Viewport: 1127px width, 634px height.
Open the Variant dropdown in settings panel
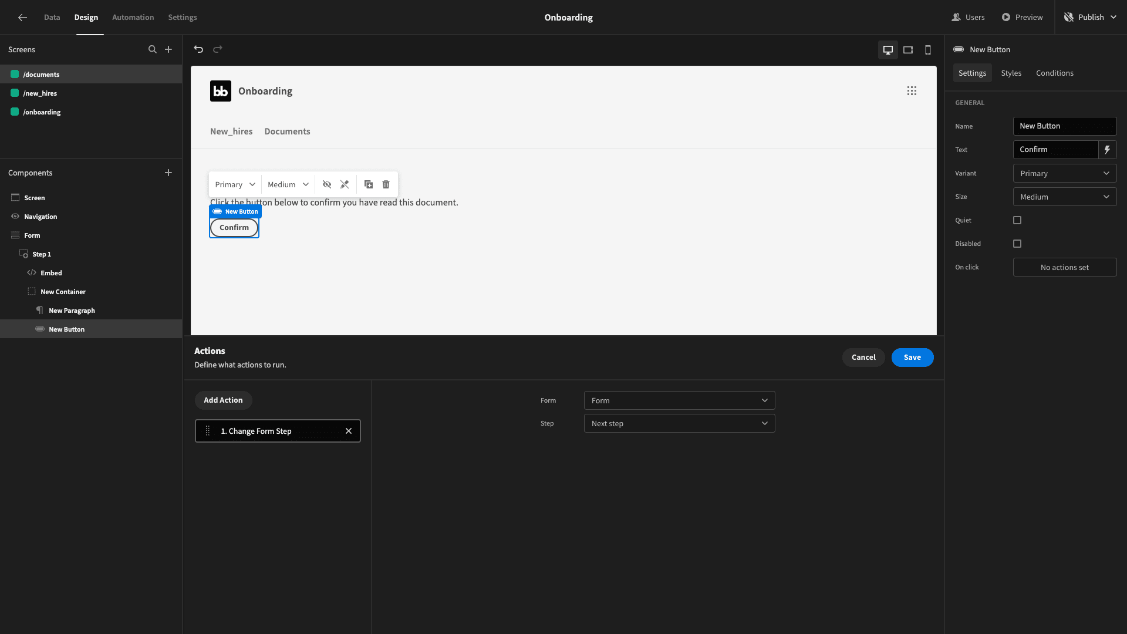click(1065, 173)
